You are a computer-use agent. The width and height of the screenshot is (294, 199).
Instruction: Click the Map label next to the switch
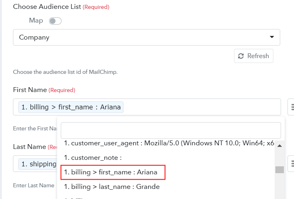click(36, 21)
